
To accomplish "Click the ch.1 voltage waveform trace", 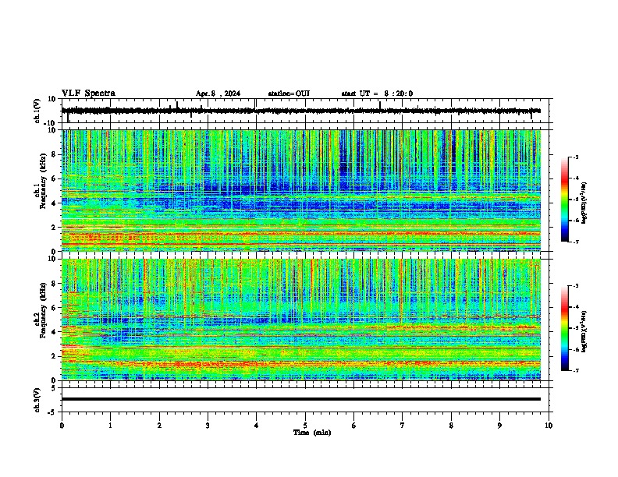I will [300, 111].
